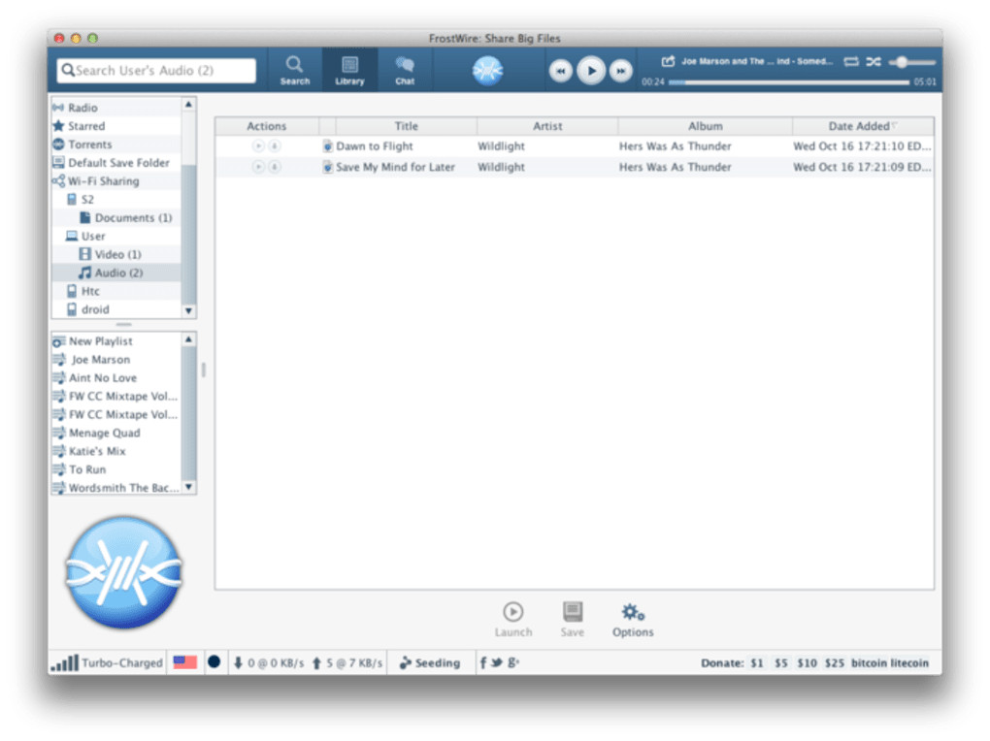Click the Seeding status toggle

tap(430, 662)
